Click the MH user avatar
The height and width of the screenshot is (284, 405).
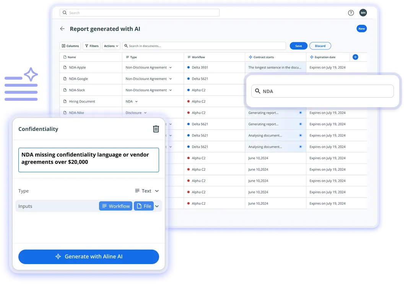coord(363,13)
